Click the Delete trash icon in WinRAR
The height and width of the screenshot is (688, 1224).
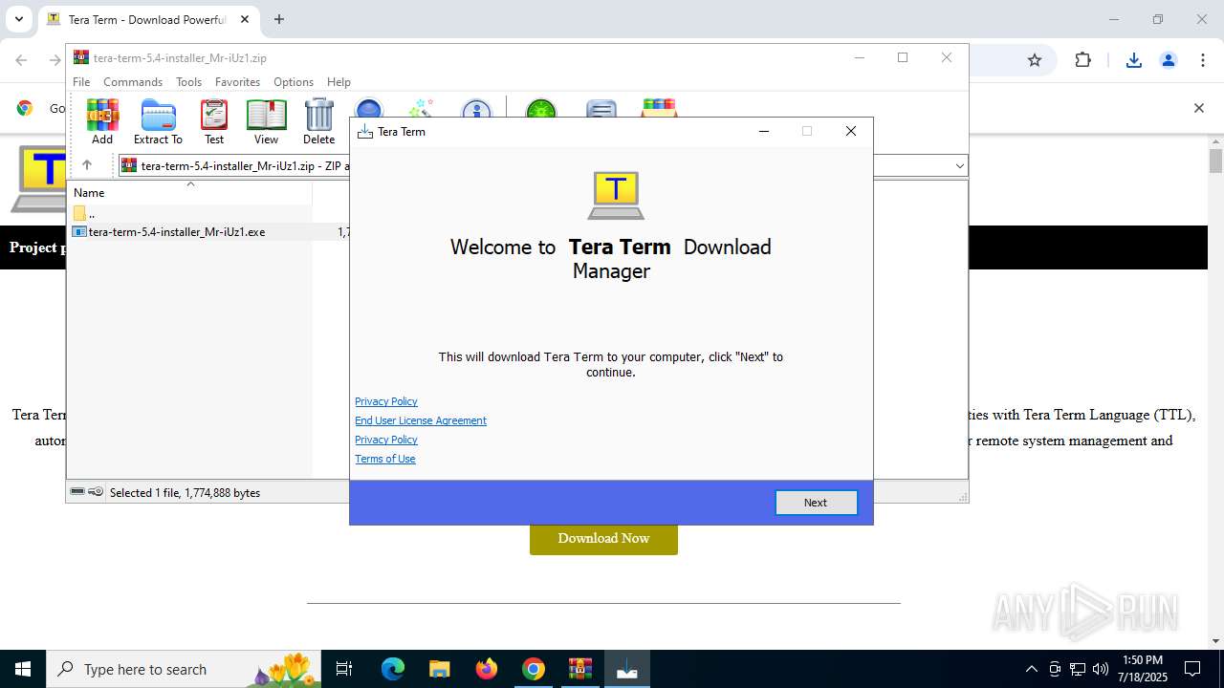pyautogui.click(x=318, y=122)
